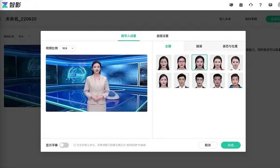
Task: Choose the green-bordered selected anchor avatar
Action: click(x=199, y=63)
